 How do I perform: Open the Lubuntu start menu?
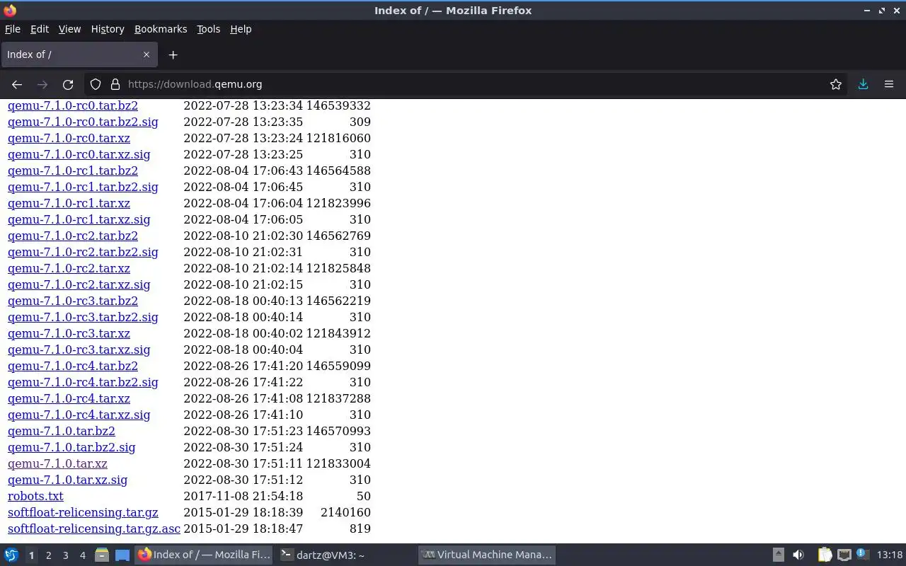coord(11,555)
